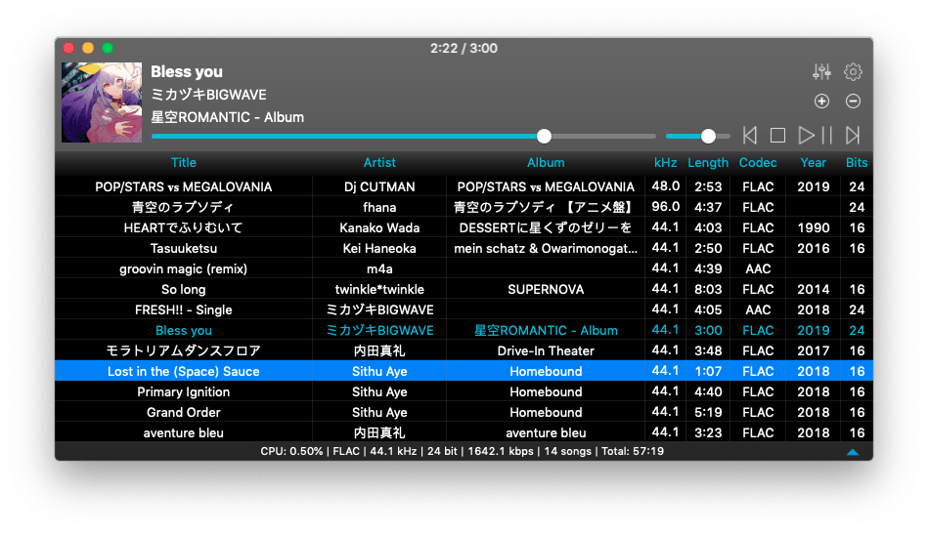928x533 pixels.
Task: Click mein schatz & Owarimonogat... album cell
Action: pos(546,248)
